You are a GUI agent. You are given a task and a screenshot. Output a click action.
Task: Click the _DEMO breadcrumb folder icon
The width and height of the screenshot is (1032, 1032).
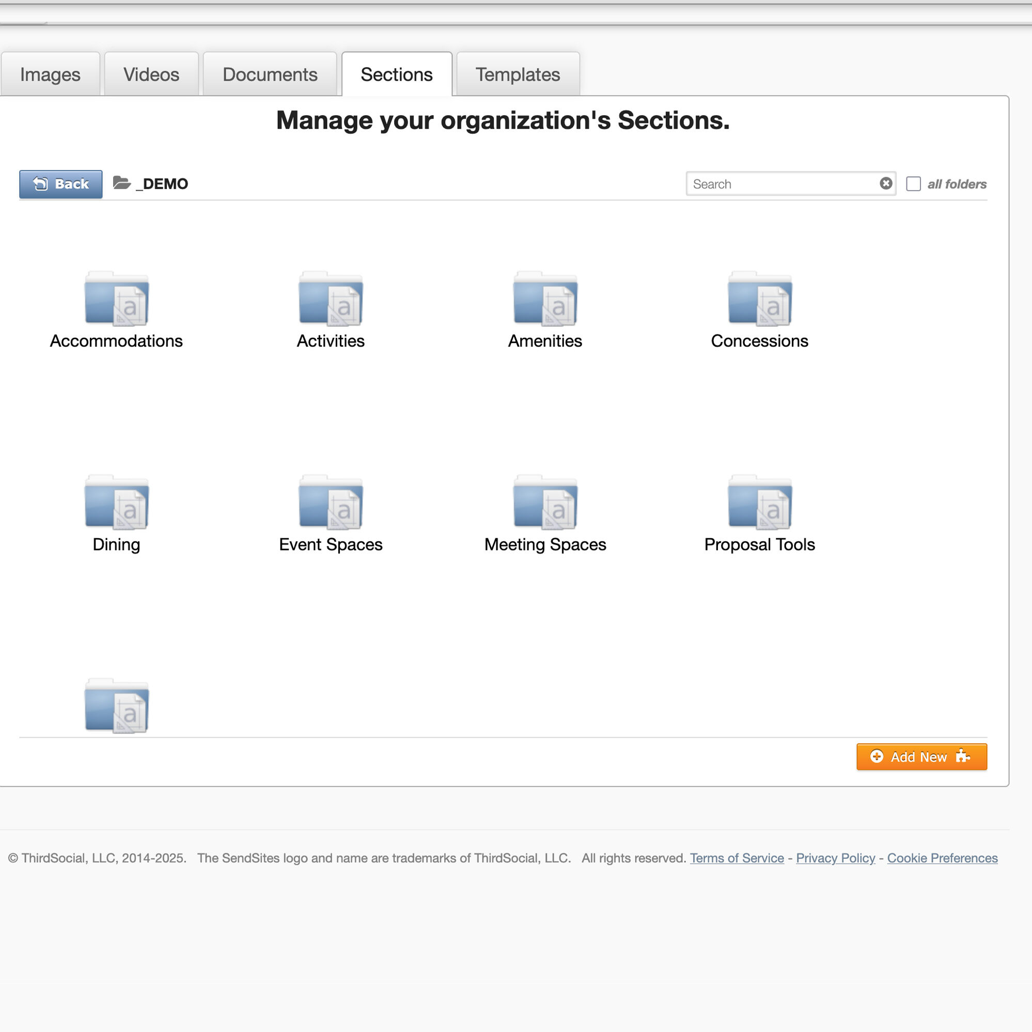tap(121, 183)
